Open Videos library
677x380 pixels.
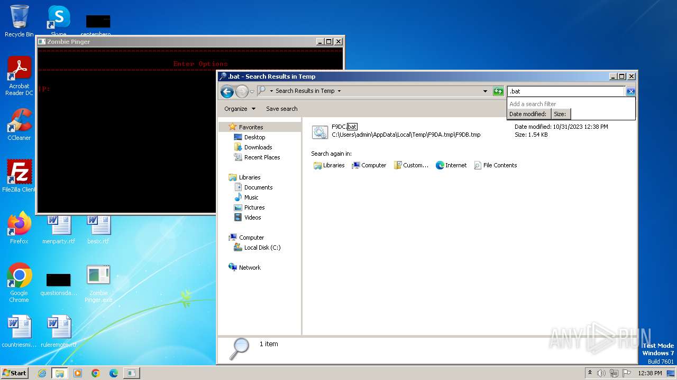coord(252,217)
